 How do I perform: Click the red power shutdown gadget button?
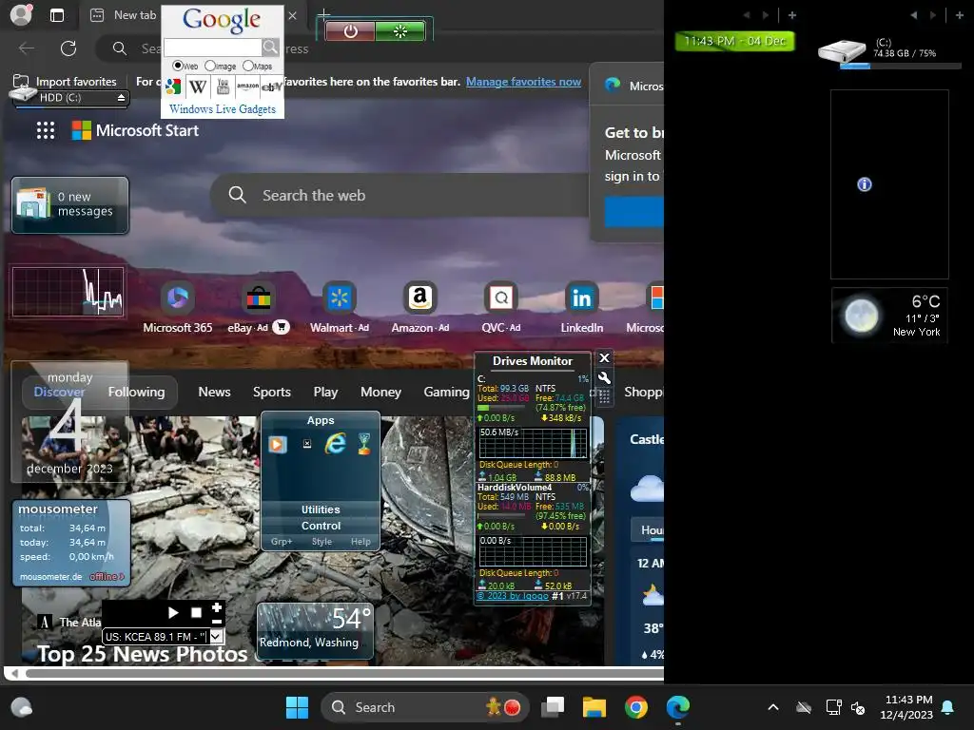click(350, 31)
